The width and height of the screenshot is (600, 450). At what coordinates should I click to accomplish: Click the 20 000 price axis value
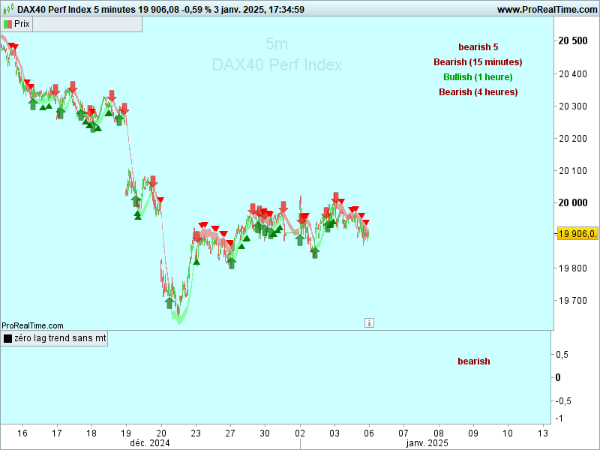point(573,202)
